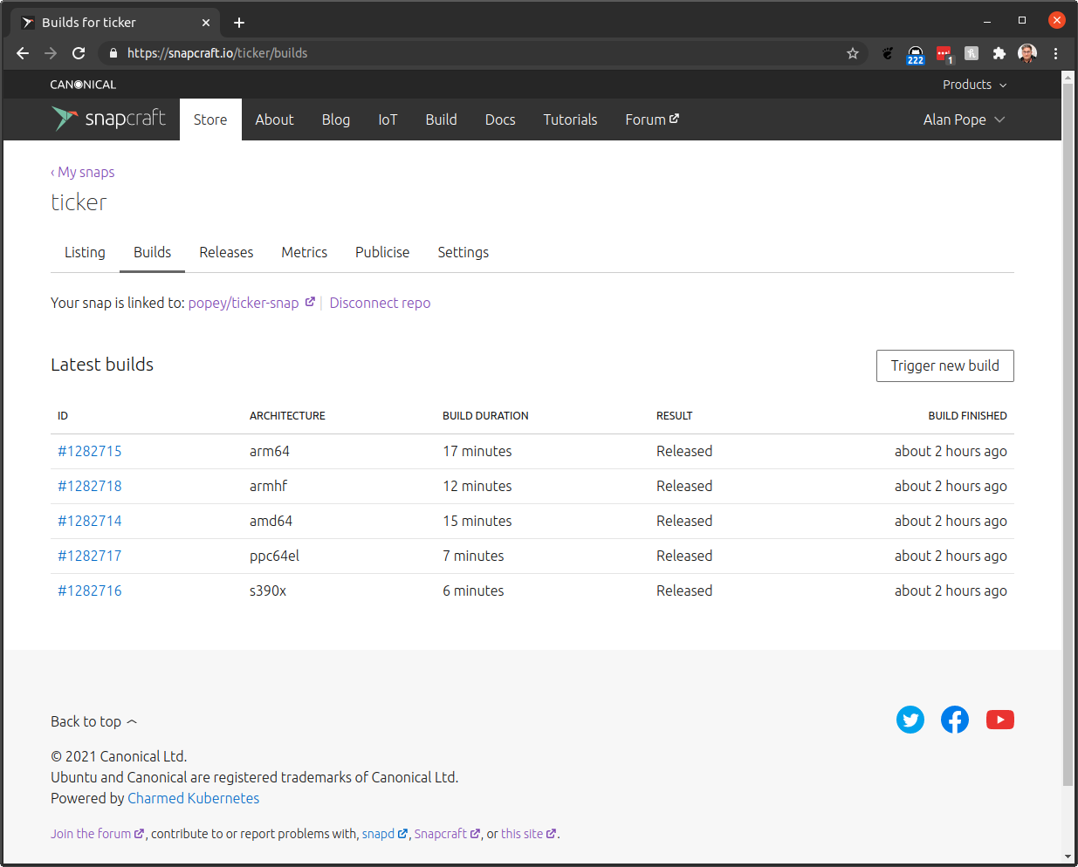Open the 'this site' footer link
The height and width of the screenshot is (867, 1078).
(528, 834)
